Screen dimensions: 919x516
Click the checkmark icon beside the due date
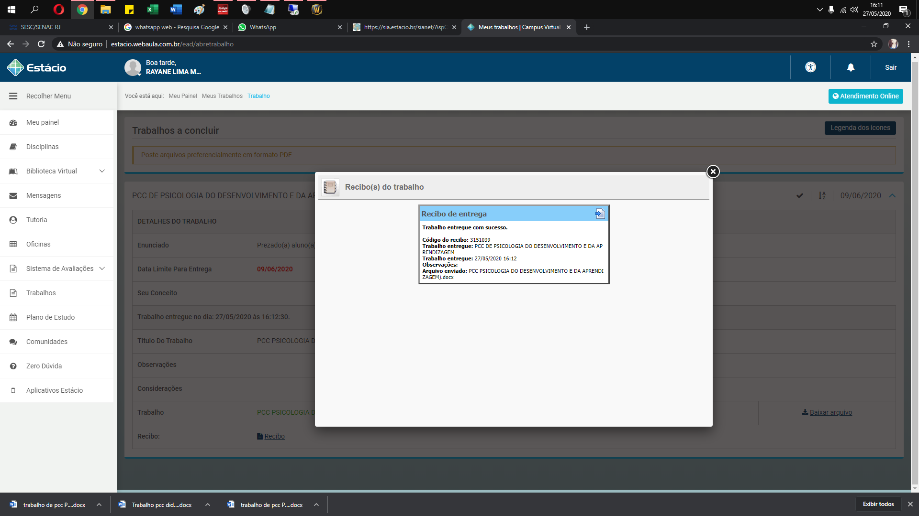(x=800, y=195)
